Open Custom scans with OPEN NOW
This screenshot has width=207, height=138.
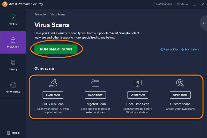point(180,95)
